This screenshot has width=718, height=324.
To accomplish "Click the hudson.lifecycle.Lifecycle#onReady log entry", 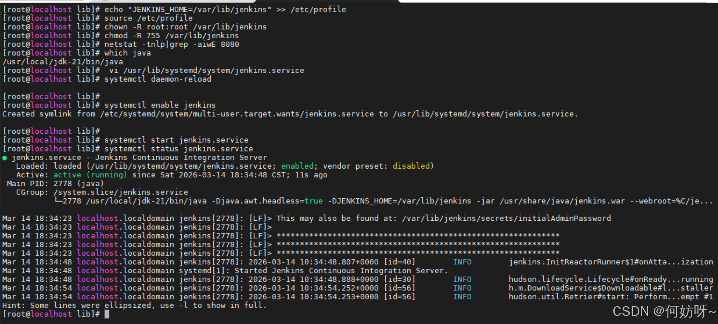I will pos(357,279).
